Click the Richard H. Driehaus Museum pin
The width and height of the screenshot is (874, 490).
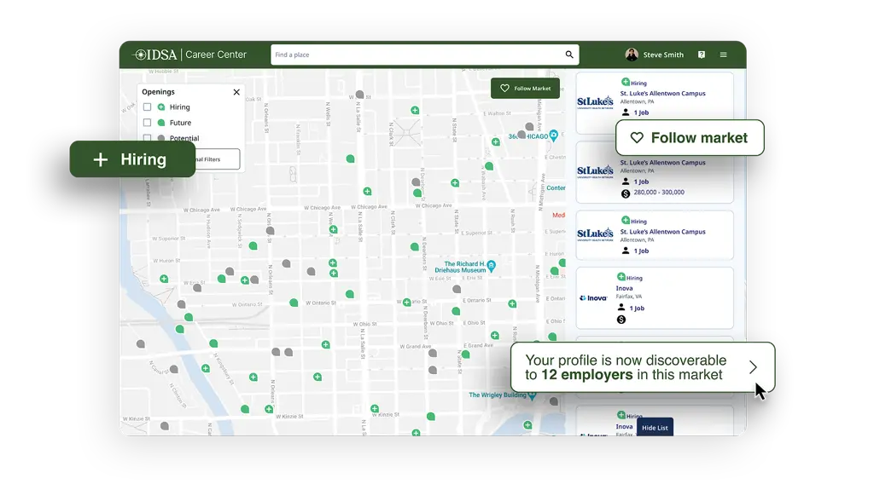pos(491,266)
